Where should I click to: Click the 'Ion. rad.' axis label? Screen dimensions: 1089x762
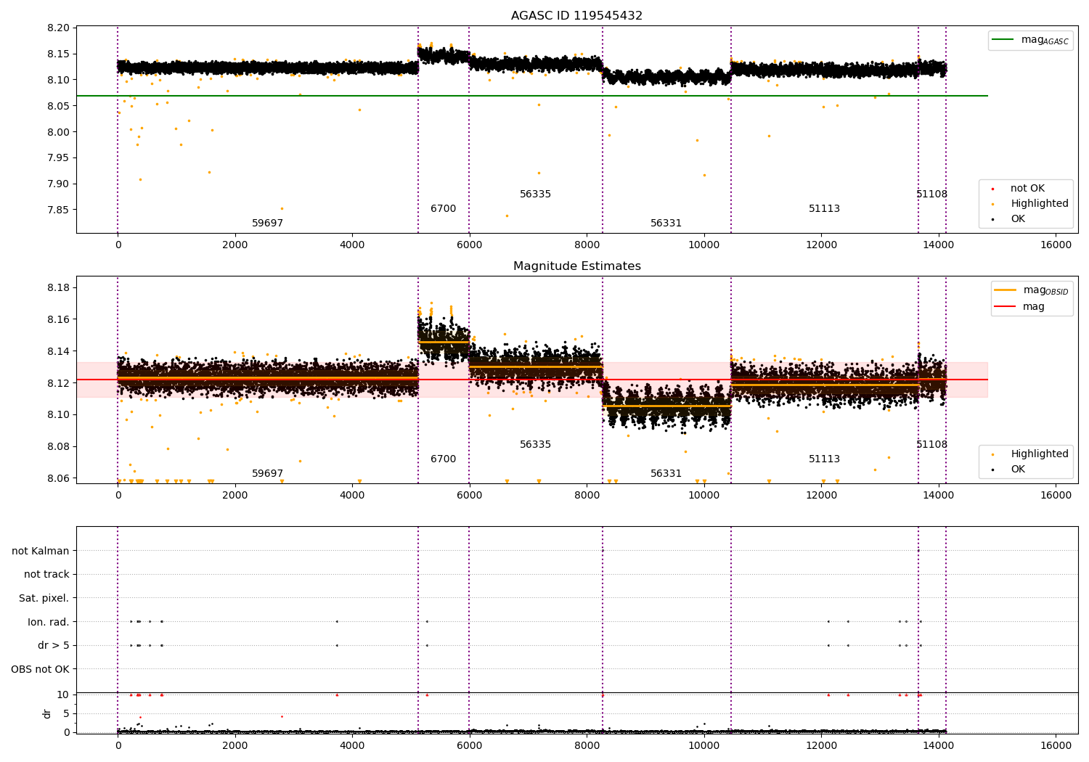click(x=49, y=622)
